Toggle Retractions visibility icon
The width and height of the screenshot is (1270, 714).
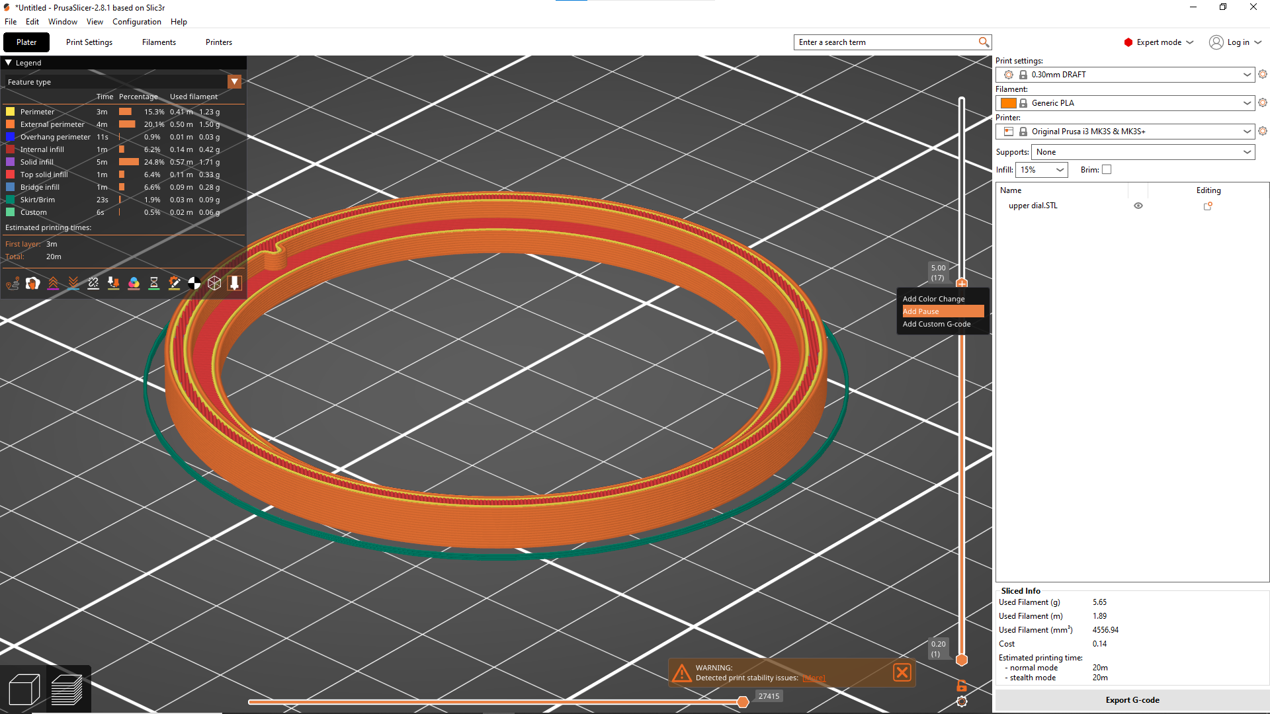pos(53,283)
